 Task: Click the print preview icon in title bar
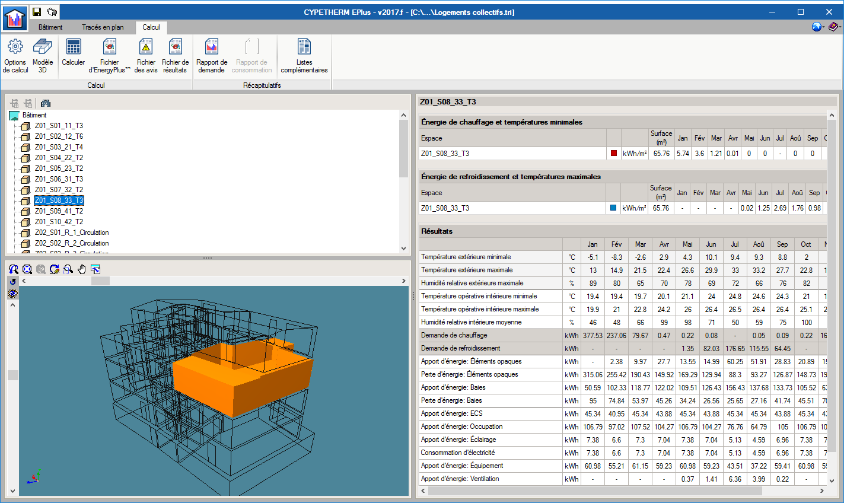[x=52, y=12]
